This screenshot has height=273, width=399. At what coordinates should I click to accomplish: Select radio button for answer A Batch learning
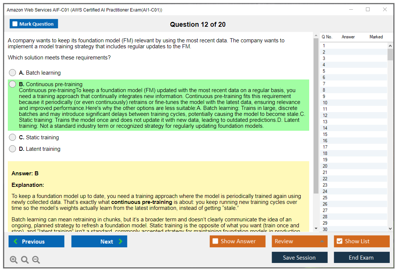12,72
